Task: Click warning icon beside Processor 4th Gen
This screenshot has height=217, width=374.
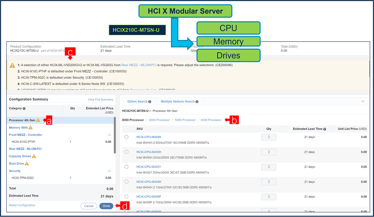Action: 38,120
